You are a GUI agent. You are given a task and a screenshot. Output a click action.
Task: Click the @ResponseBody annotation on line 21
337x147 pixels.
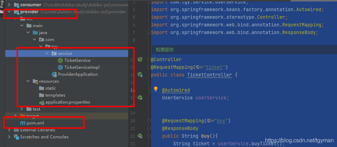(x=180, y=128)
